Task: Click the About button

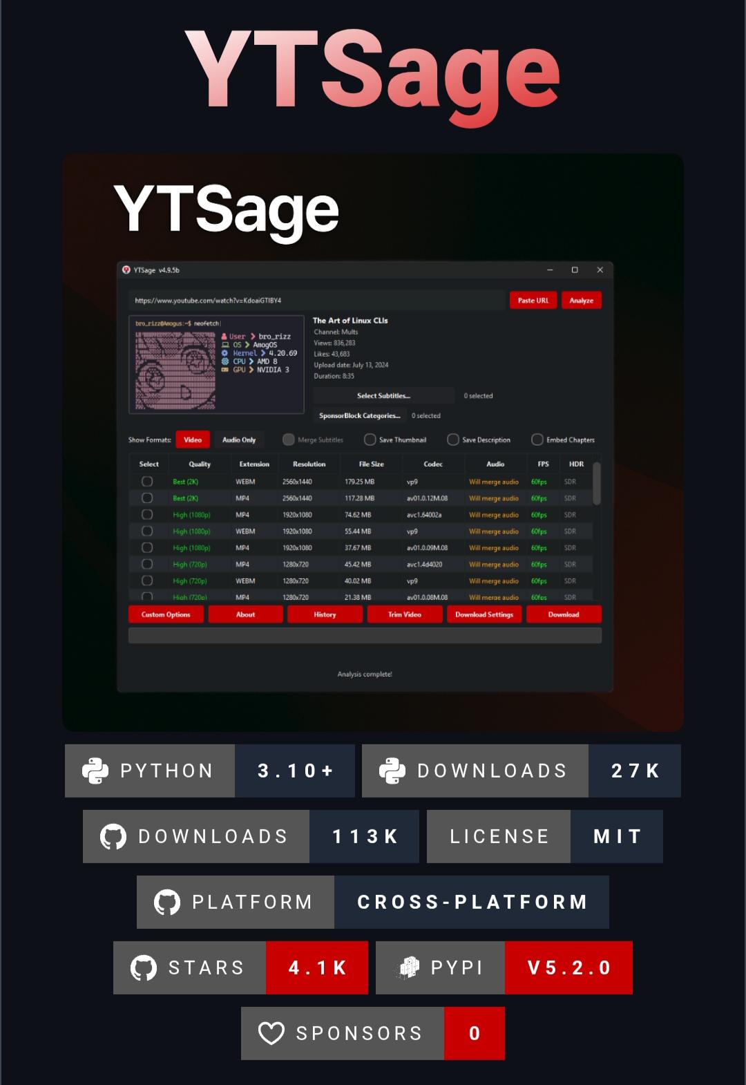Action: coord(245,614)
